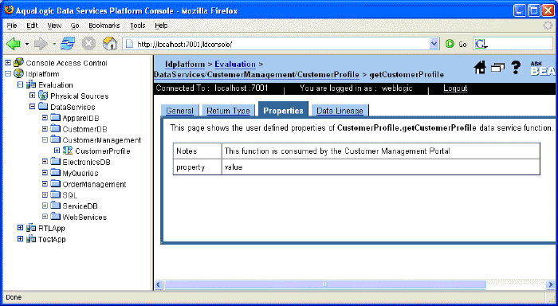Image resolution: width=558 pixels, height=306 pixels.
Task: Open the URL history dropdown arrow
Action: [434, 44]
